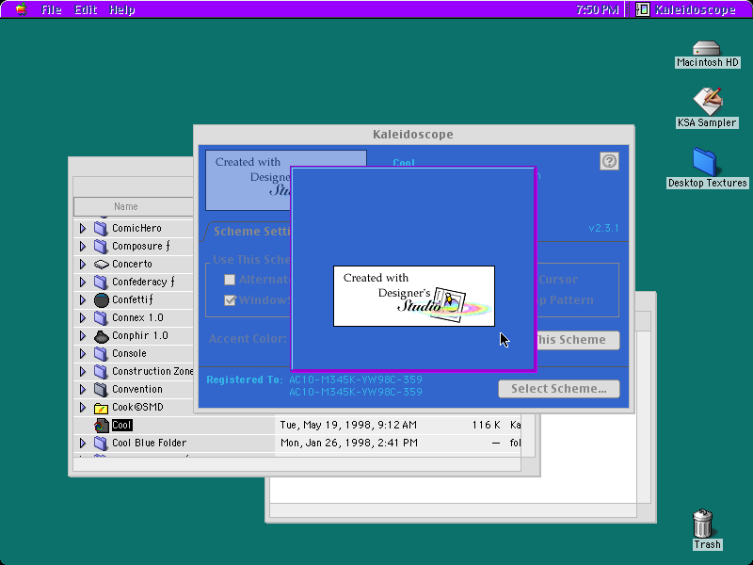The width and height of the screenshot is (753, 565).
Task: Expand the Confederacy ƒ folder
Action: (x=83, y=282)
